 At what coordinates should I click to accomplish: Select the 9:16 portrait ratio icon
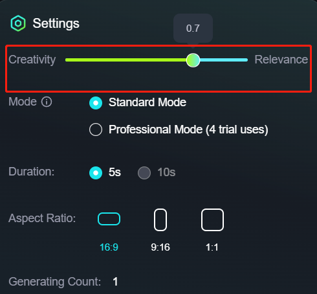coord(160,220)
